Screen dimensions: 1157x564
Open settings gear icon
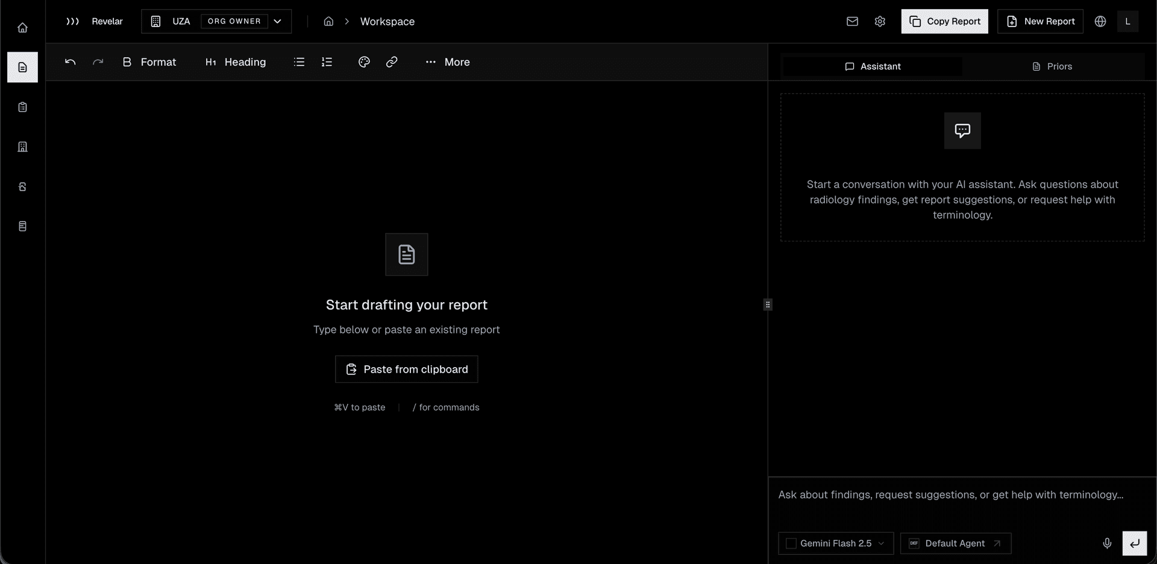[880, 22]
